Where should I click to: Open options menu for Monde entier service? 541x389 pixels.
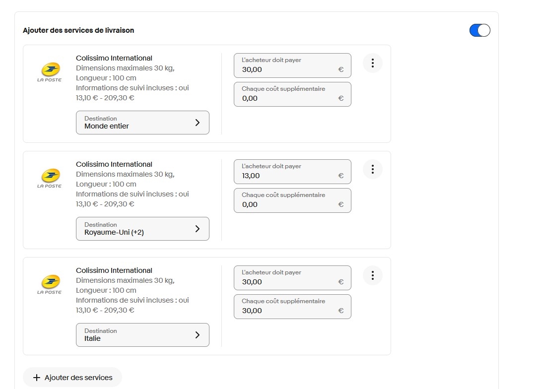[x=372, y=63]
